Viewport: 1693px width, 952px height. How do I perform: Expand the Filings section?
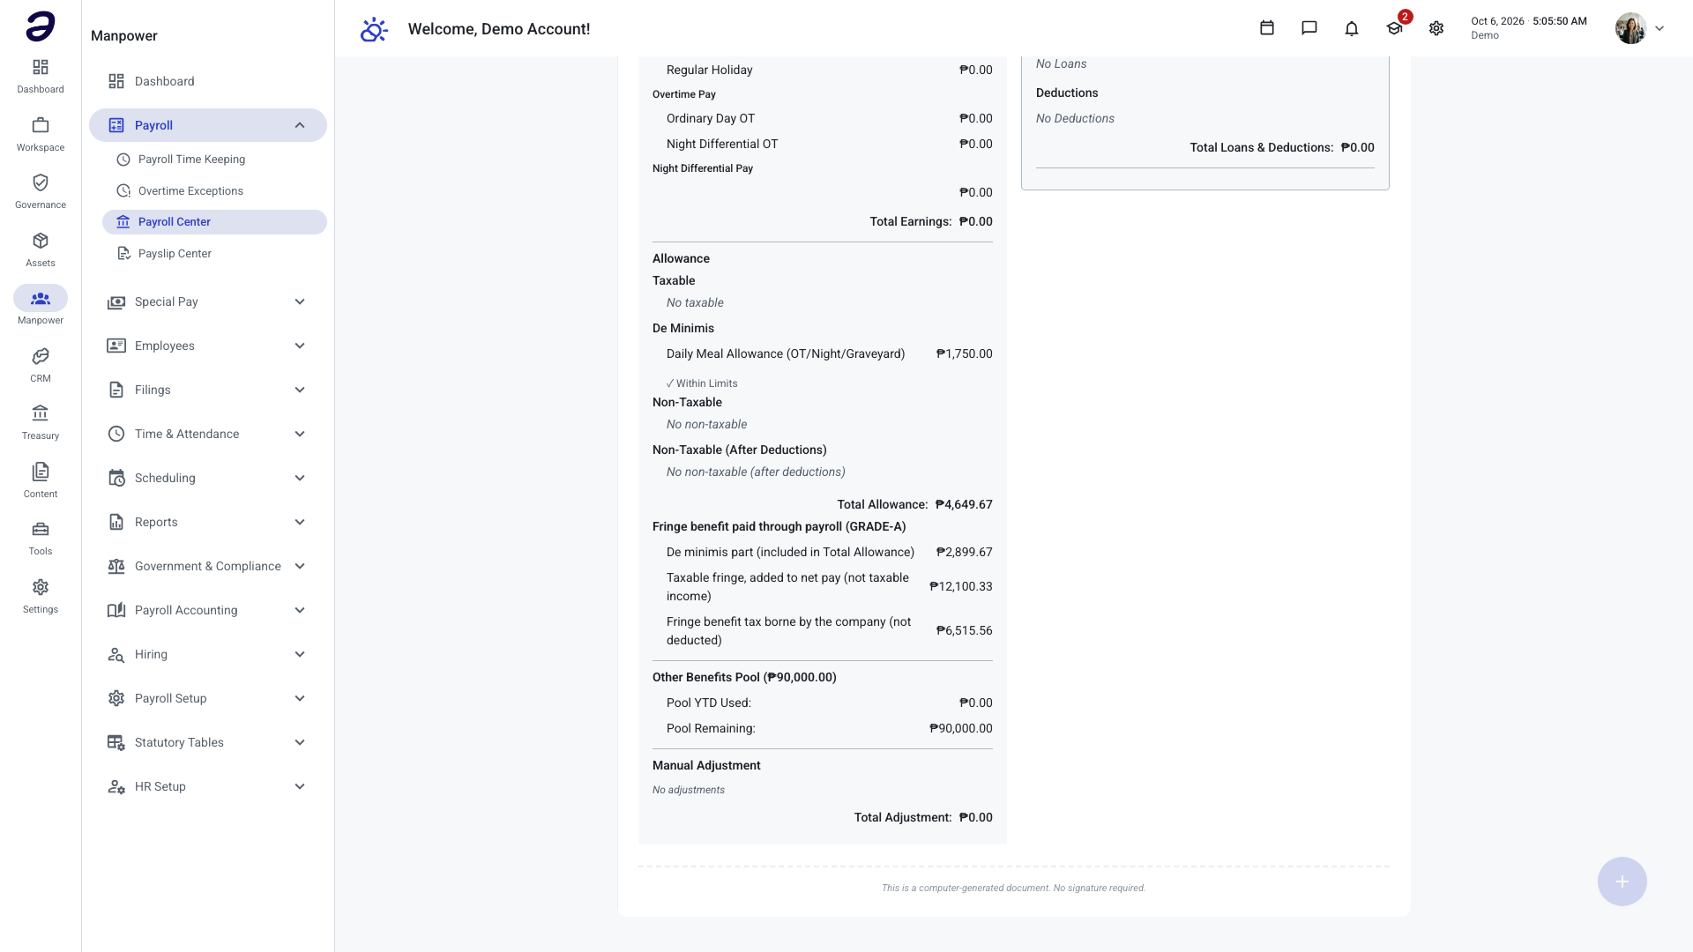tap(208, 390)
